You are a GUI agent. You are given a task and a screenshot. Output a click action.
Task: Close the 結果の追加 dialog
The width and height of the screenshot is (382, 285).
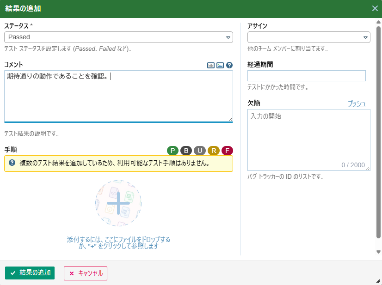pos(375,8)
